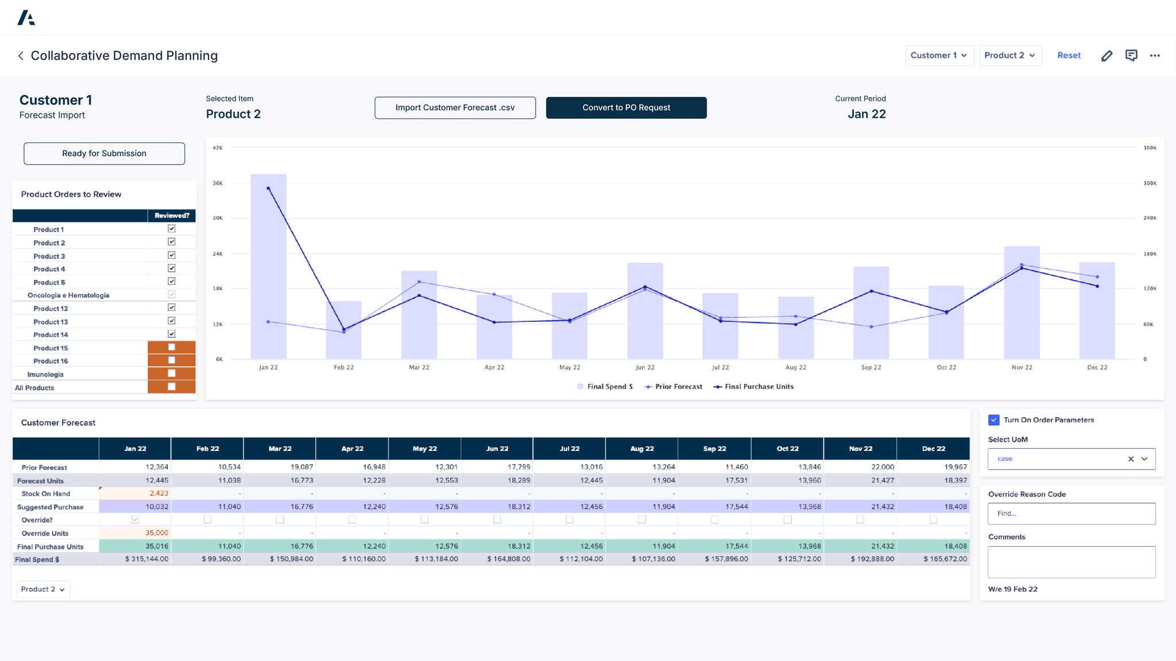The width and height of the screenshot is (1176, 661).
Task: Go back using the left chevron arrow
Action: 21,56
